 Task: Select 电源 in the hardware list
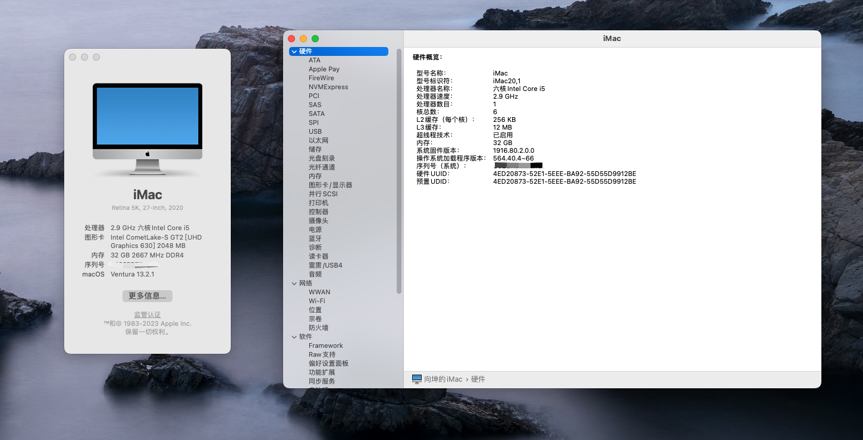click(x=315, y=230)
